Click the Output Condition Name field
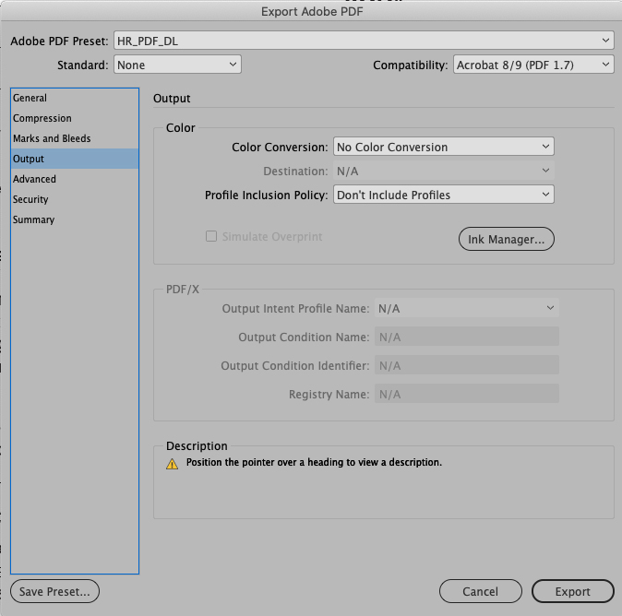The image size is (622, 616). (x=467, y=337)
